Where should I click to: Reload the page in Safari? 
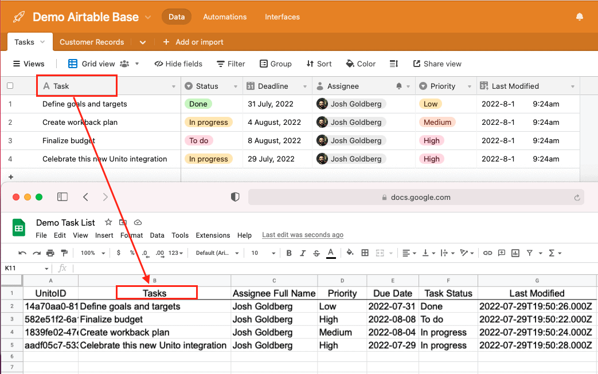tap(577, 197)
